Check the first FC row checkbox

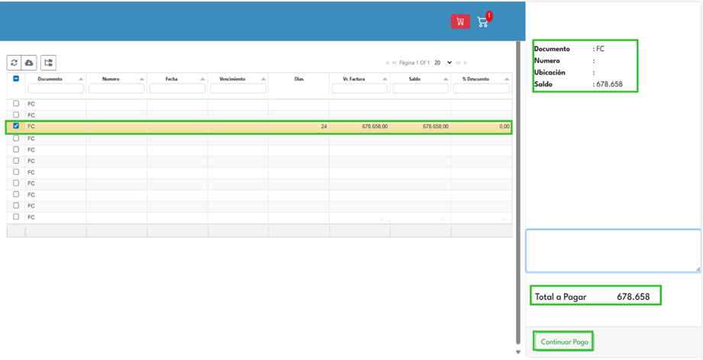(x=16, y=103)
